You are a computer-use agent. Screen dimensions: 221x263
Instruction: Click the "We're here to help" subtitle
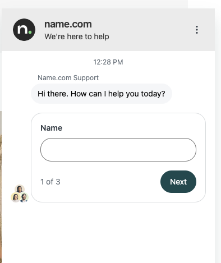pos(77,36)
